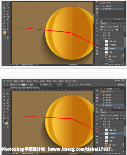Click the 中间暗部2 layer thumbnail in the lower screenshot
Viewport: 127px width, 155px height.
pyautogui.click(x=106, y=133)
